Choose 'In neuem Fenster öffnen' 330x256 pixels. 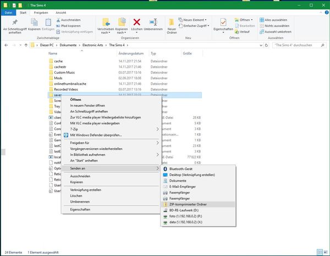[x=111, y=105]
